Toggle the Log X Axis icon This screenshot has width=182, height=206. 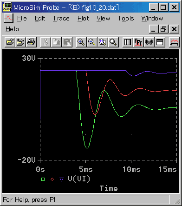click(x=128, y=42)
